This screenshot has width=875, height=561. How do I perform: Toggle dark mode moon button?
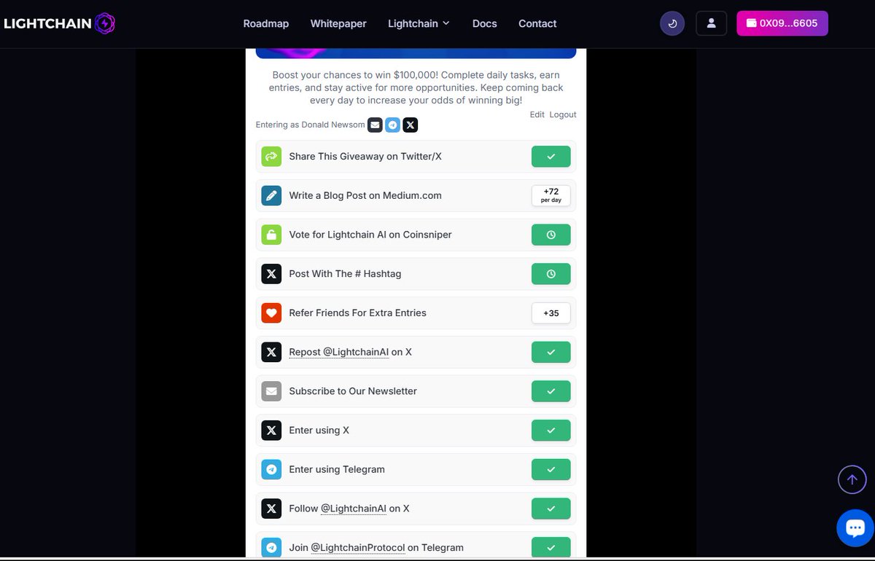(672, 23)
